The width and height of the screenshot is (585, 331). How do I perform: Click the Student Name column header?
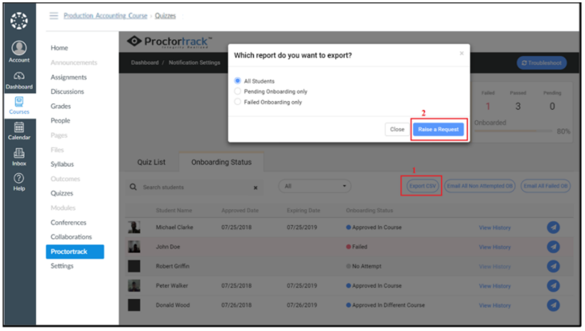pyautogui.click(x=174, y=210)
